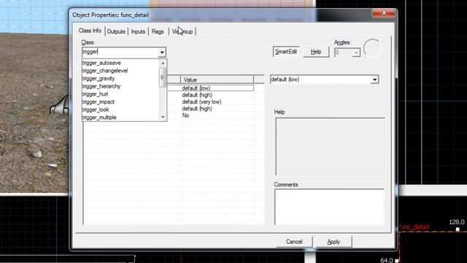Expand the default (low) value dropdown

click(x=374, y=80)
